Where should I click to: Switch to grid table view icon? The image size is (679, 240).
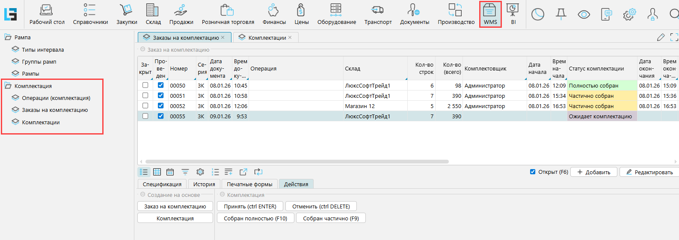click(x=157, y=172)
